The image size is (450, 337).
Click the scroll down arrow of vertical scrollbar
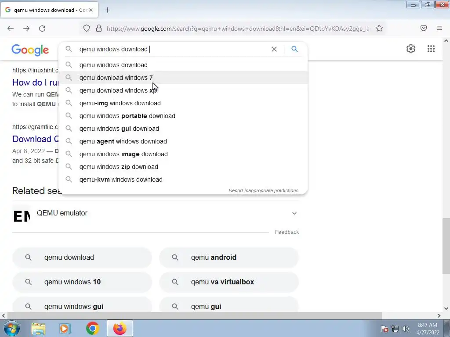point(446,308)
